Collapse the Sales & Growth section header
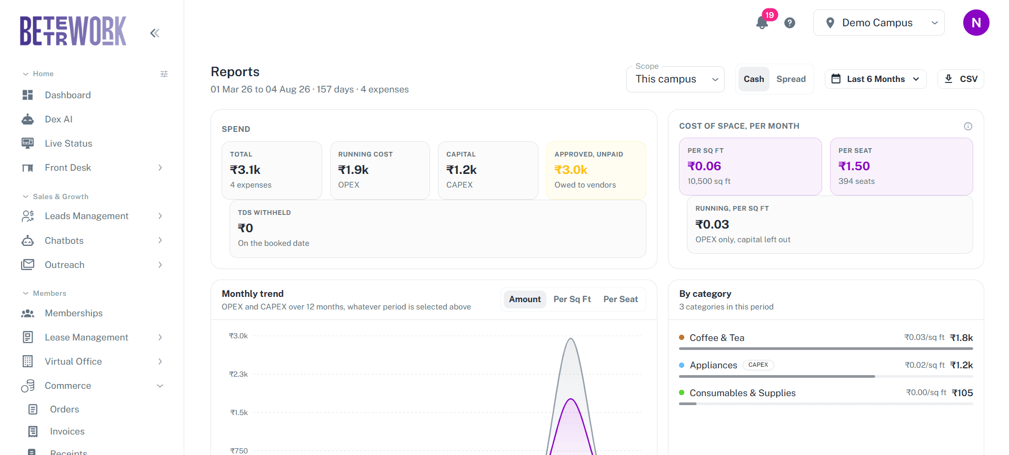 click(55, 197)
